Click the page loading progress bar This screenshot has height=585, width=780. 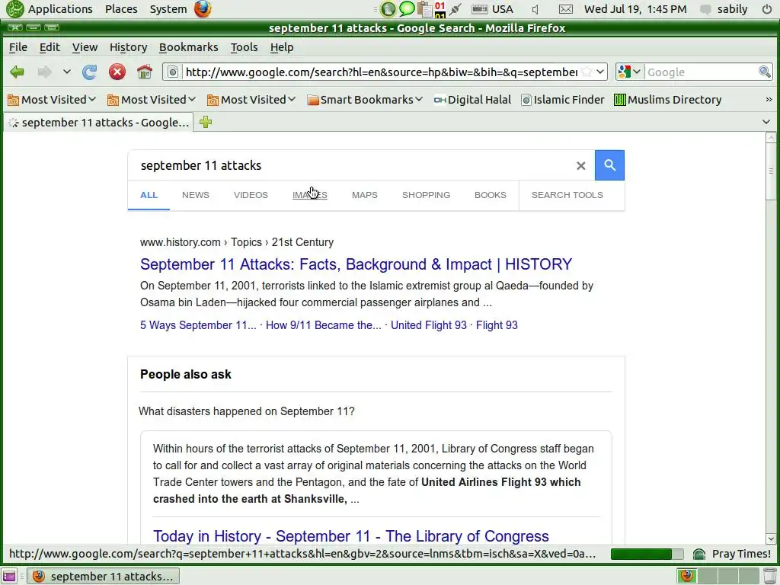647,554
